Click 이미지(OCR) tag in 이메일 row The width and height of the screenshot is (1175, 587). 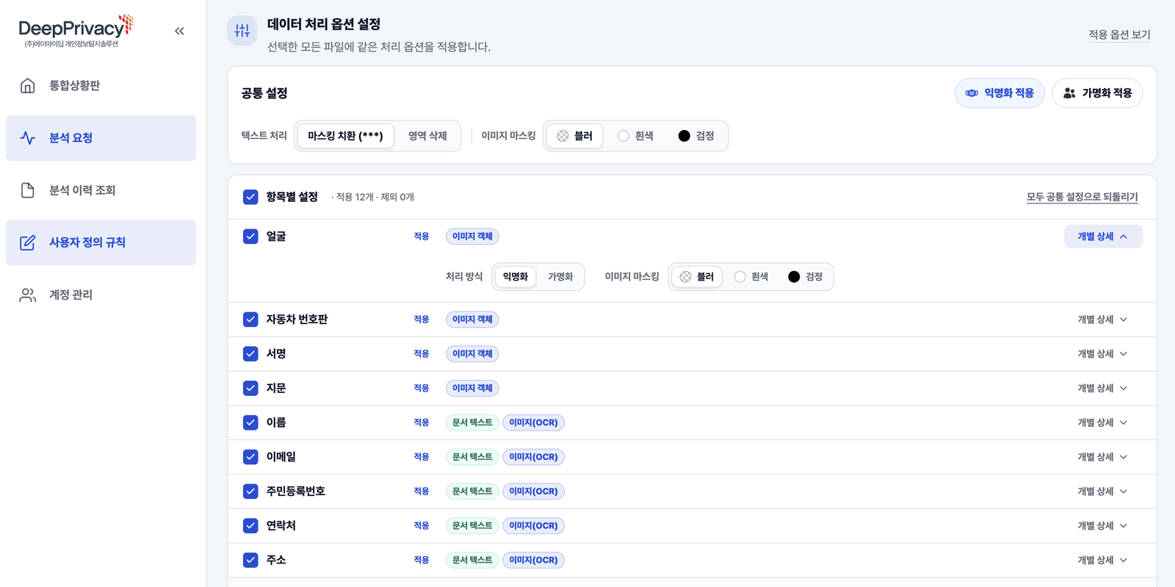[533, 457]
